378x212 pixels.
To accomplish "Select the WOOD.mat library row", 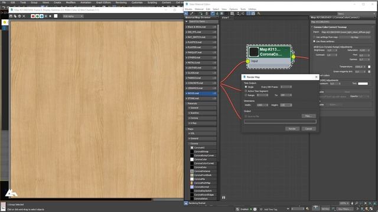I will [x=201, y=93].
